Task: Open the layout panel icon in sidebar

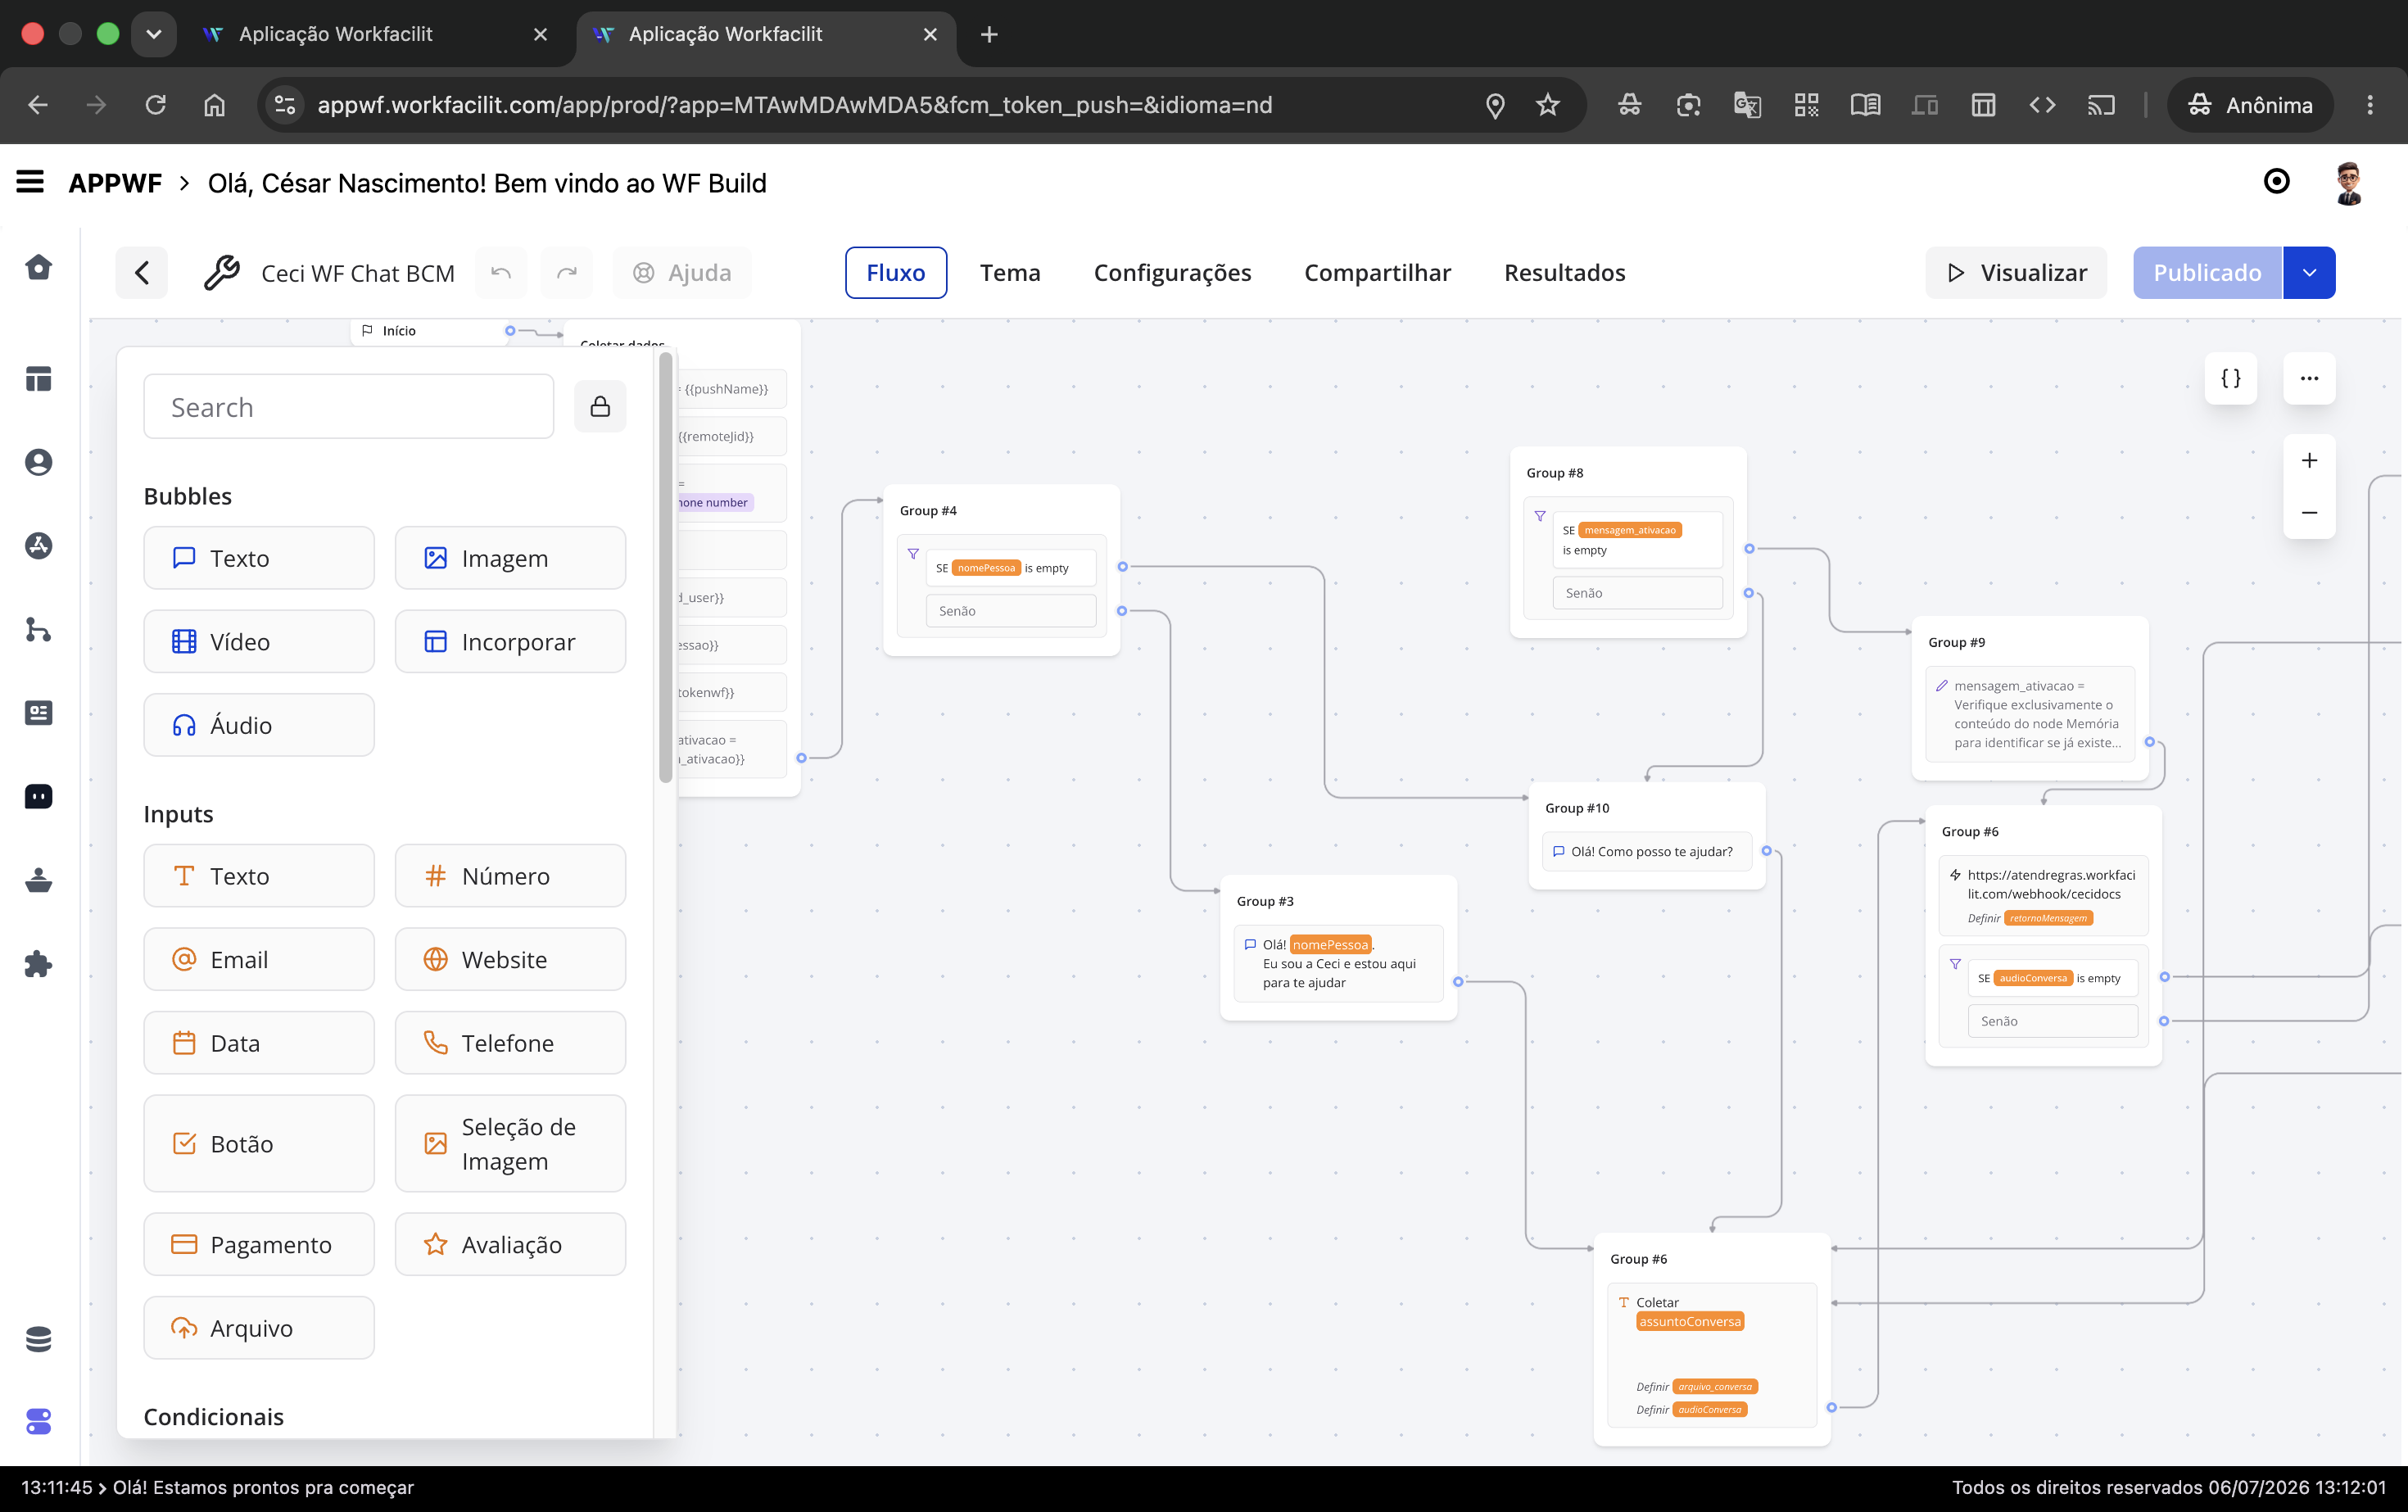Action: 38,379
